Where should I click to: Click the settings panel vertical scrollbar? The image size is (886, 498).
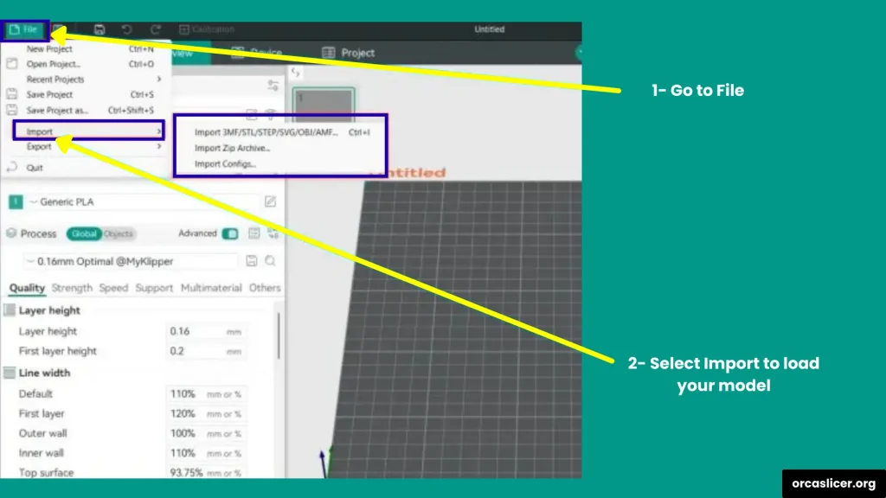[279, 336]
